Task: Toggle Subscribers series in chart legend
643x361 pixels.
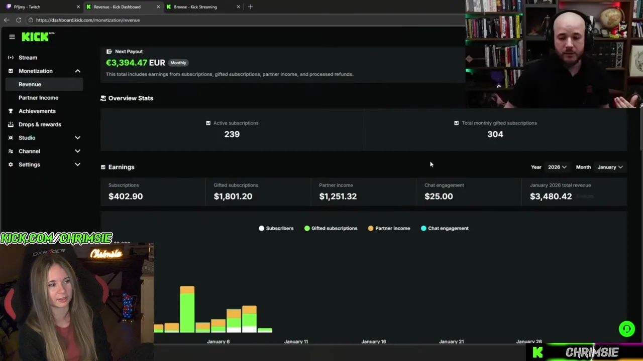Action: coord(276,228)
